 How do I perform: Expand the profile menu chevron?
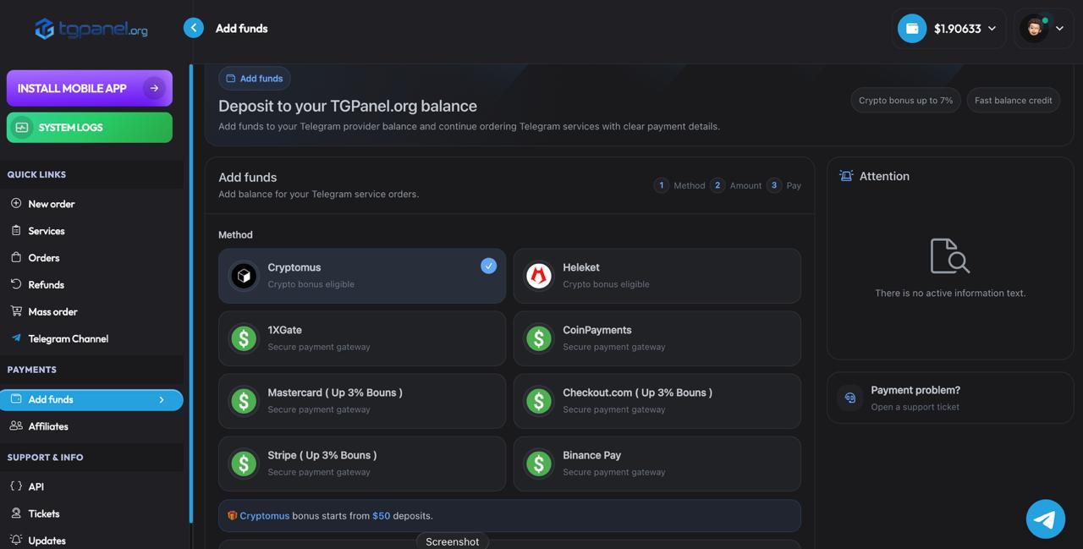(x=1059, y=29)
